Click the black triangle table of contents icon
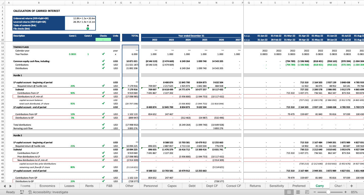This screenshot has height=195, width=364. pos(88,25)
